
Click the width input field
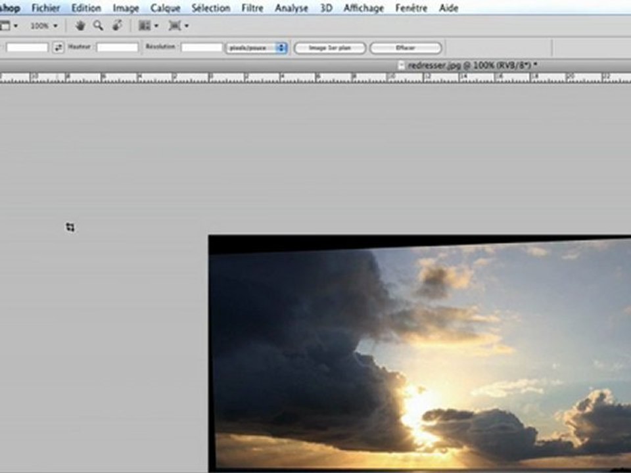tap(27, 47)
